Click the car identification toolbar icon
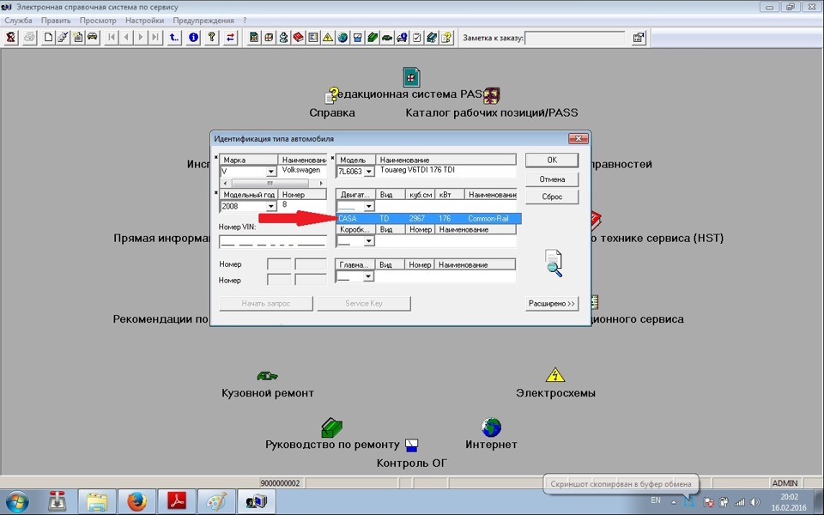 point(93,37)
